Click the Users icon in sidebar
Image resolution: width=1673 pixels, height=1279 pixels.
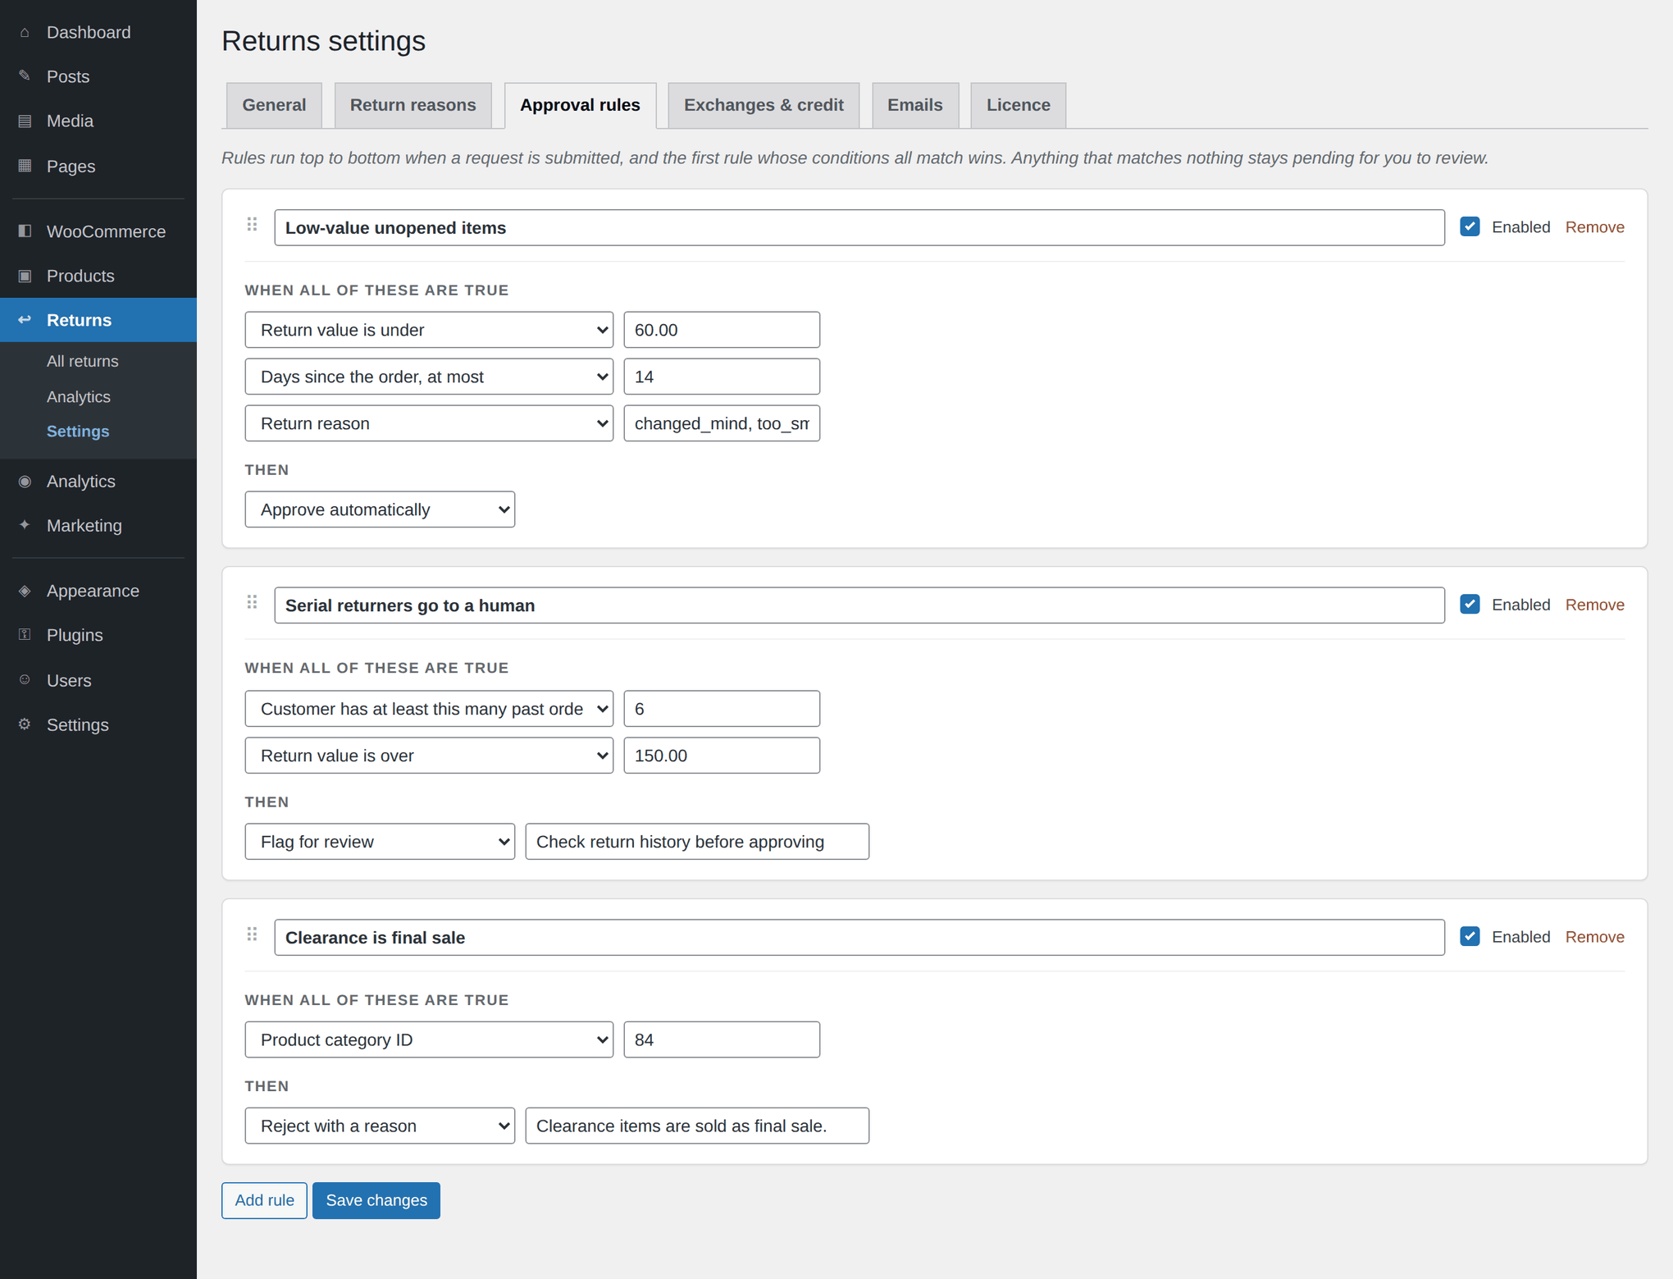(x=25, y=680)
